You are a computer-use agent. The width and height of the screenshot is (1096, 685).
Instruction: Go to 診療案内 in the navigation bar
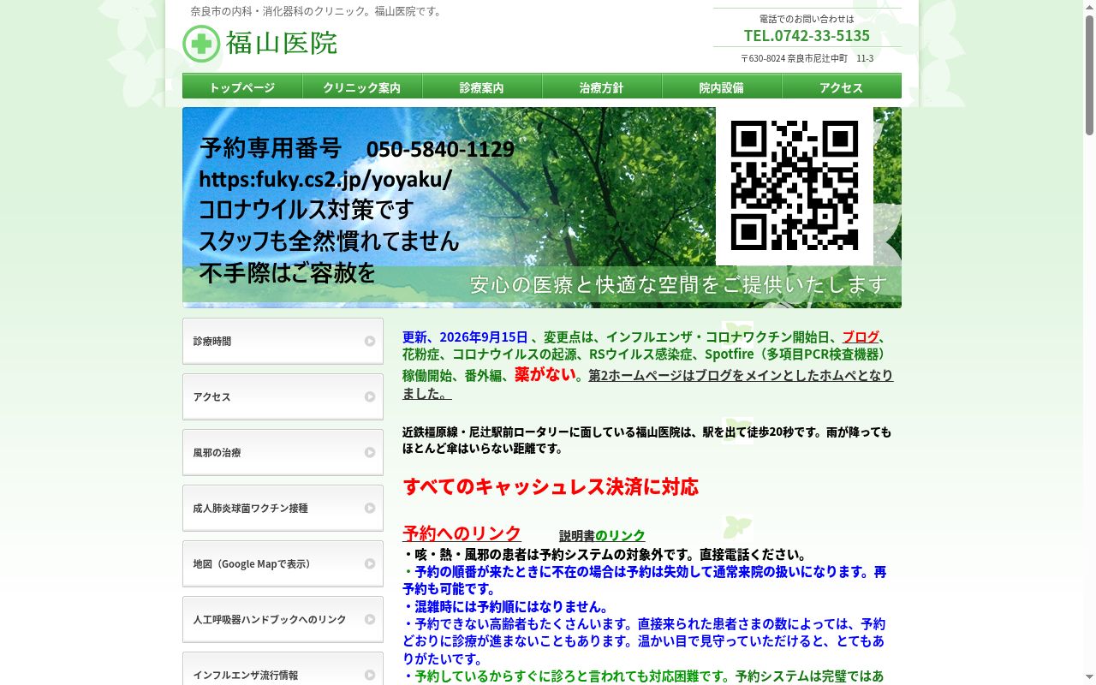click(x=482, y=86)
